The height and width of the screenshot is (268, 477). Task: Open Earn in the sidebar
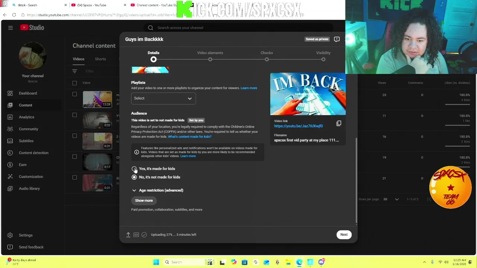[22, 165]
